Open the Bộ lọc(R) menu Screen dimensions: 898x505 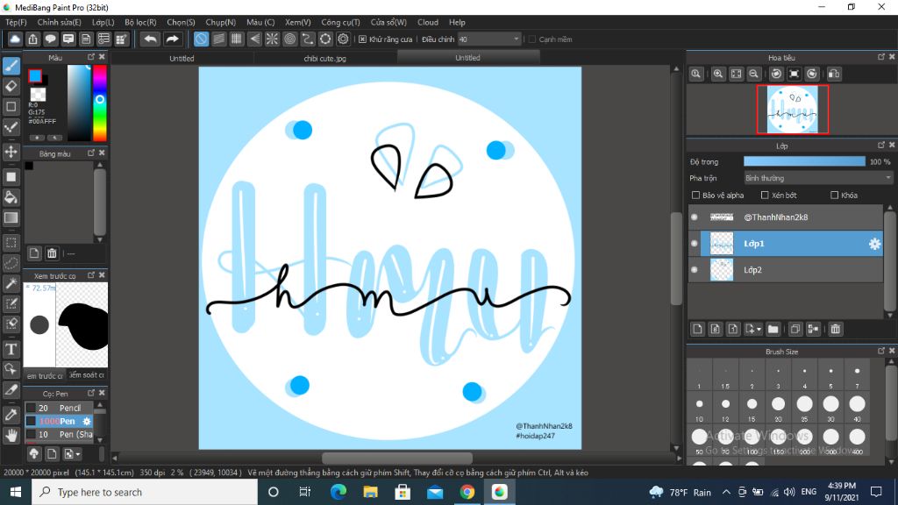[140, 22]
